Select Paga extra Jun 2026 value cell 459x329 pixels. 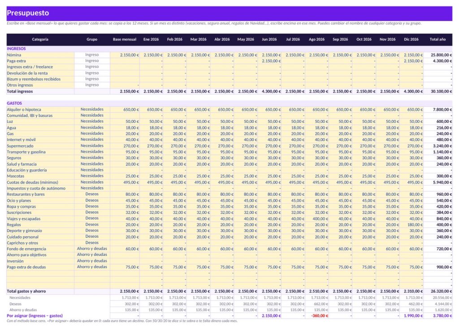[x=269, y=61]
